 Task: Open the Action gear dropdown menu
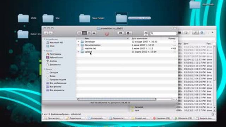click(x=129, y=33)
